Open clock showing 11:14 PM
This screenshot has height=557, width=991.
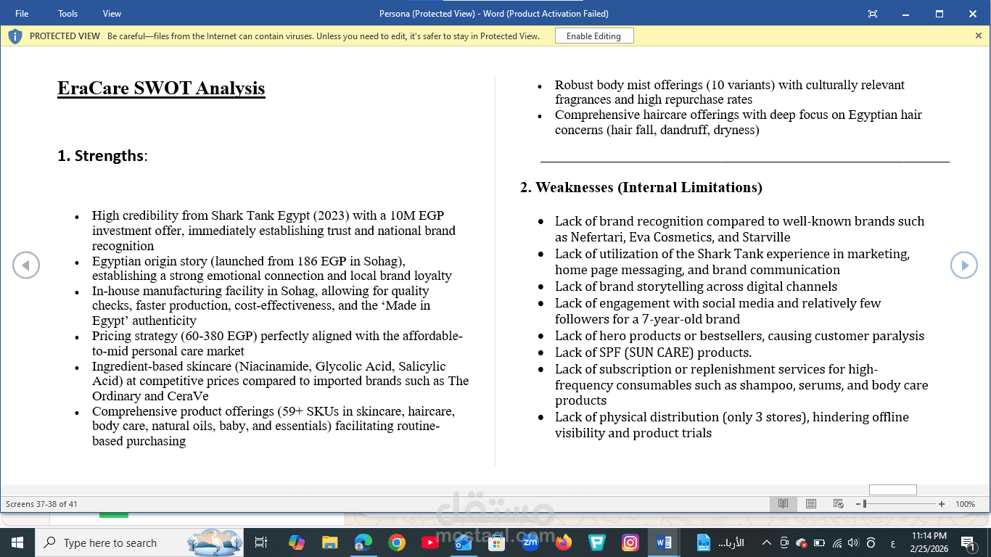931,542
